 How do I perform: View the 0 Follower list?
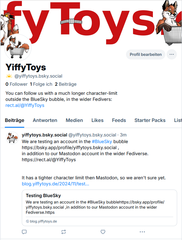16,84
